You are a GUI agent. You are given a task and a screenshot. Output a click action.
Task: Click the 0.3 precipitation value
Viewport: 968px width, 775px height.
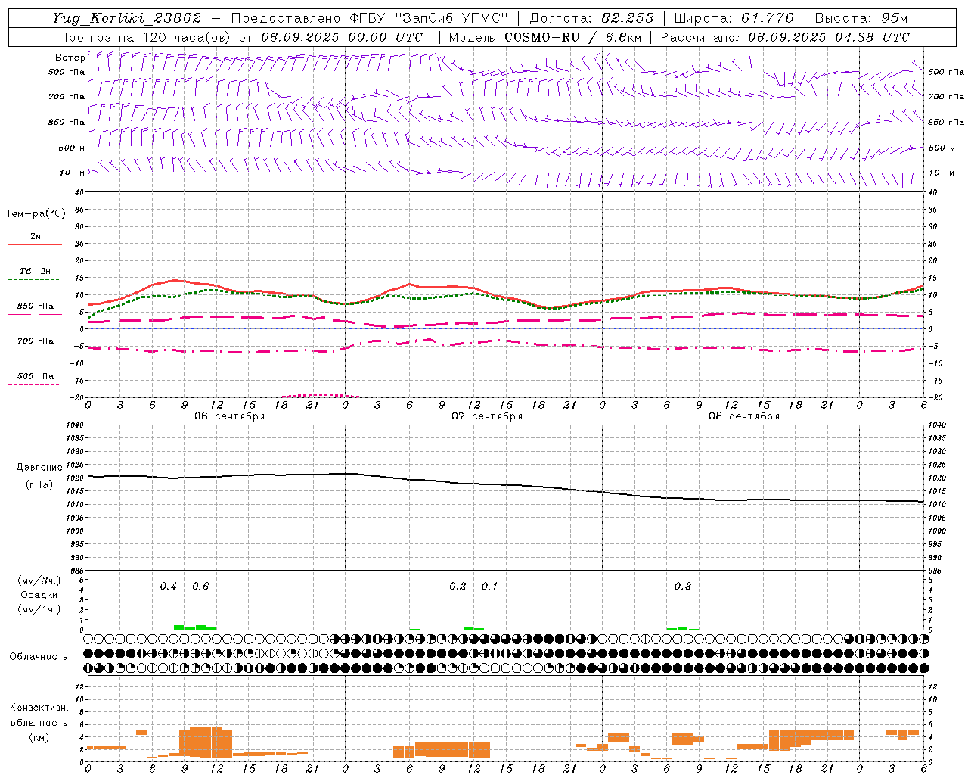click(682, 587)
